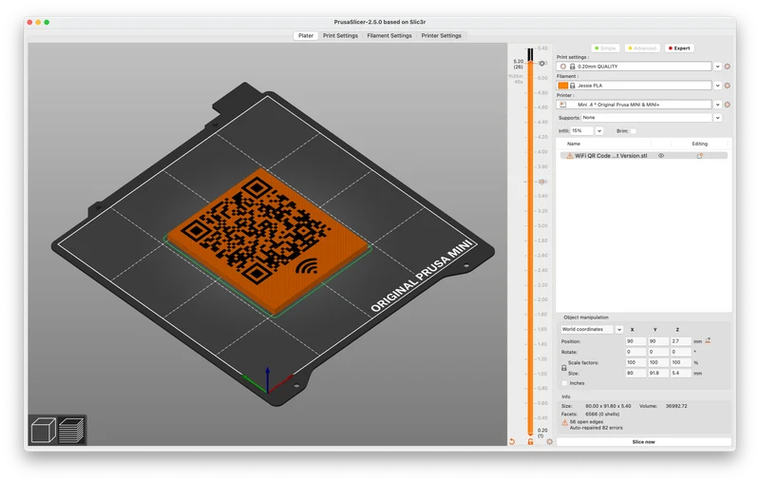Click 'Auto-repaired 82 errors' text

[x=597, y=428]
